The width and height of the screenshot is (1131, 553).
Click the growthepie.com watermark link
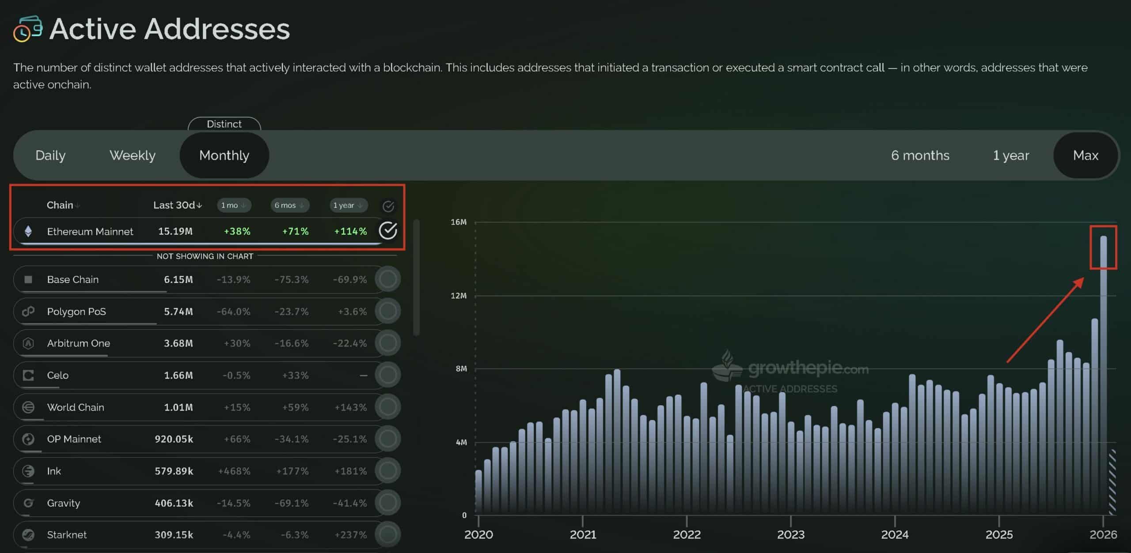tap(813, 369)
